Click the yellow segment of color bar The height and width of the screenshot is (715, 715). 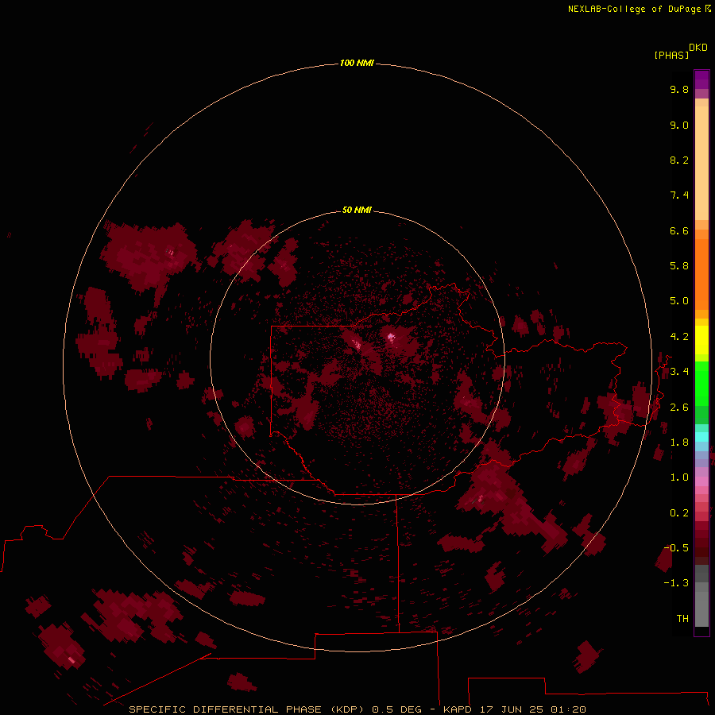(701, 340)
